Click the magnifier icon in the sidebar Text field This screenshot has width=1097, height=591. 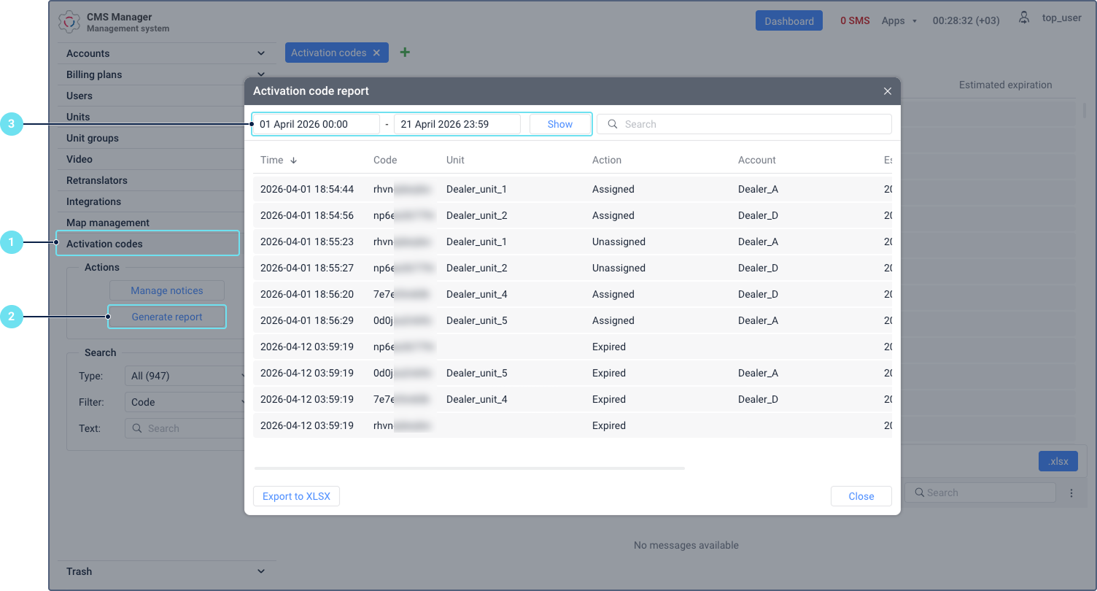[136, 428]
